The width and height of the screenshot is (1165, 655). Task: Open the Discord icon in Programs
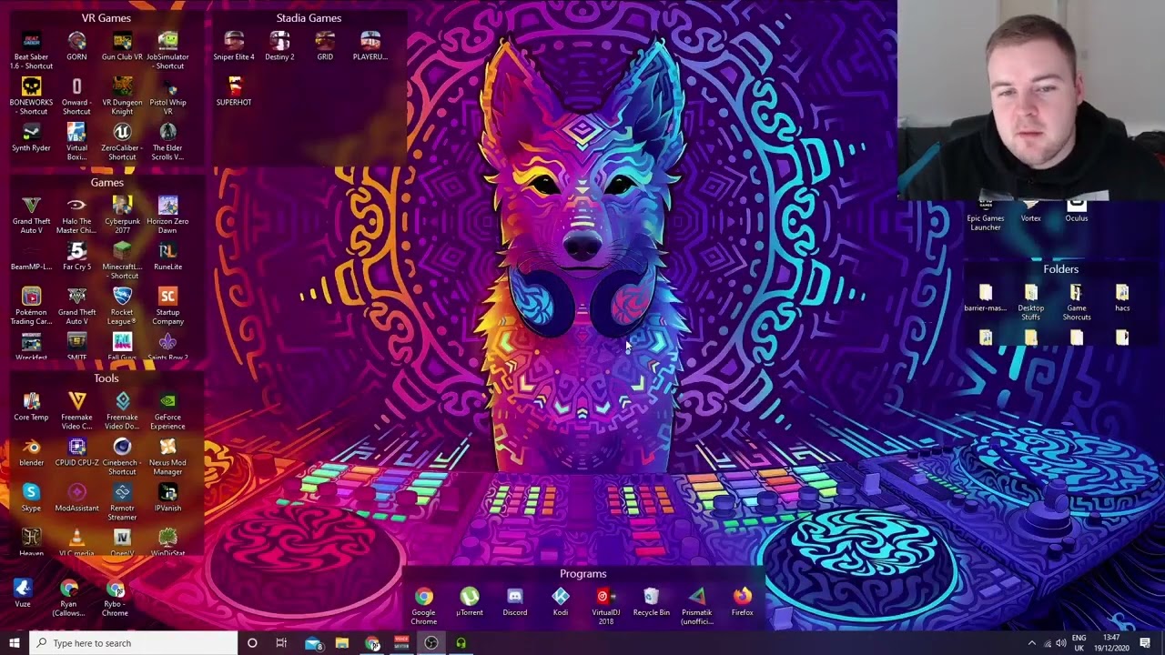[514, 598]
